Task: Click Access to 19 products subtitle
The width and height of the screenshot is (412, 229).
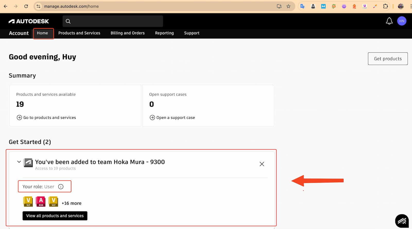Action: [55, 169]
